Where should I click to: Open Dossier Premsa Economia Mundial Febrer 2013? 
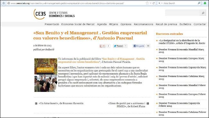point(182,87)
